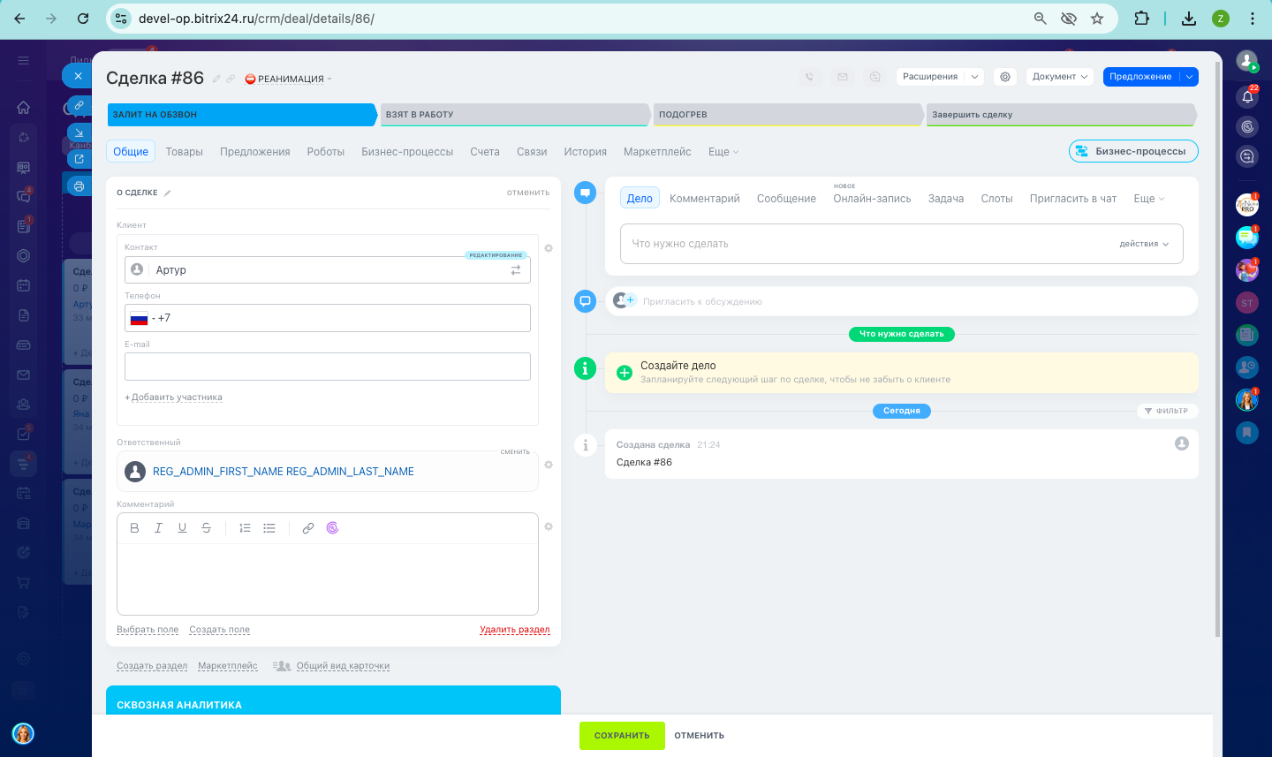The width and height of the screenshot is (1272, 757).
Task: Toggle italic formatting in comment editor
Action: [x=158, y=528]
